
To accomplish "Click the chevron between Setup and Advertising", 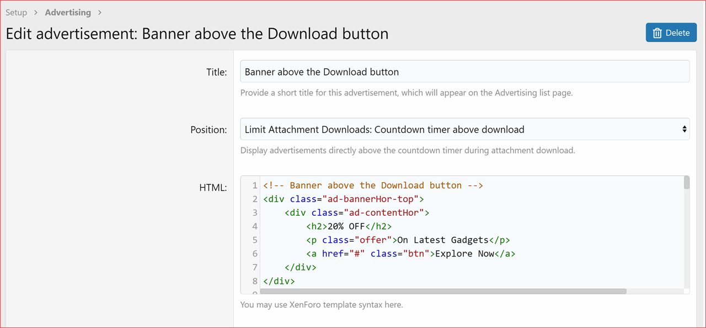I will tap(35, 12).
